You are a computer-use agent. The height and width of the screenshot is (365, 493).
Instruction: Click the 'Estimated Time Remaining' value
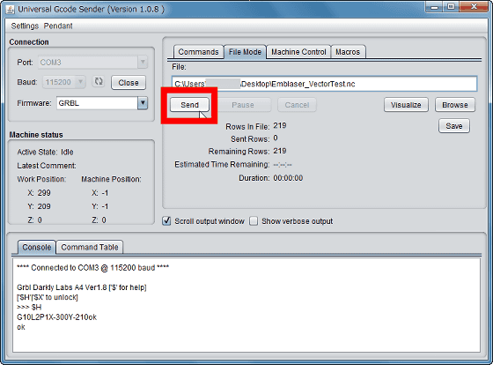[x=283, y=165]
